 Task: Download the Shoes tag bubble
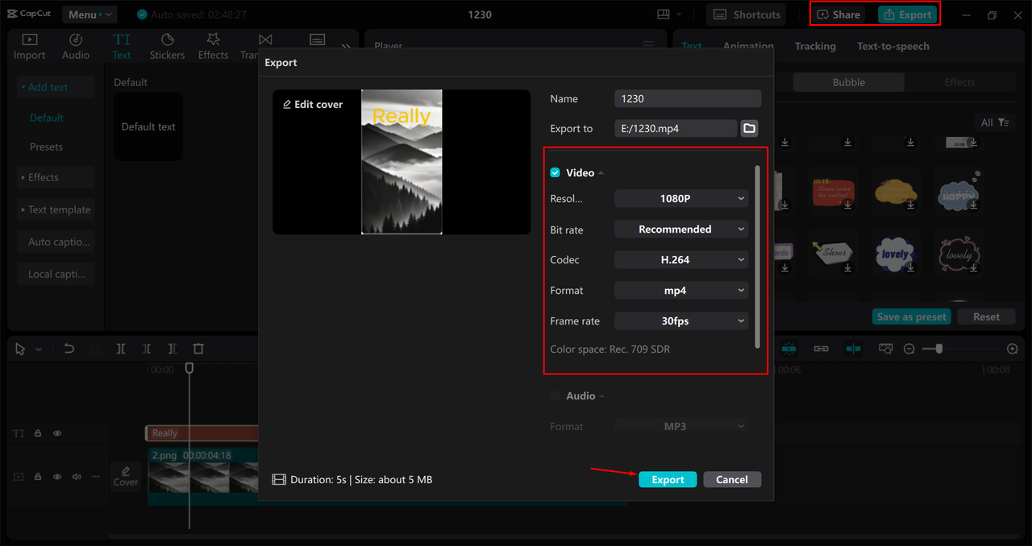click(848, 267)
